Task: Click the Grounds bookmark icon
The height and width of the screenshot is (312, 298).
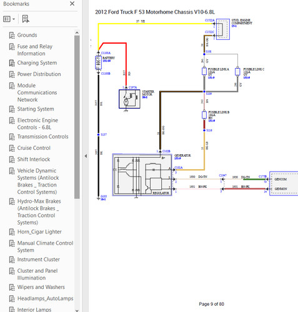Action: (12, 35)
